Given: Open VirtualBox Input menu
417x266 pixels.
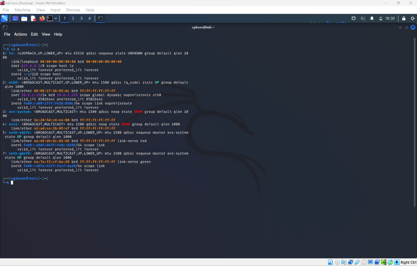Looking at the screenshot, I should (x=55, y=10).
